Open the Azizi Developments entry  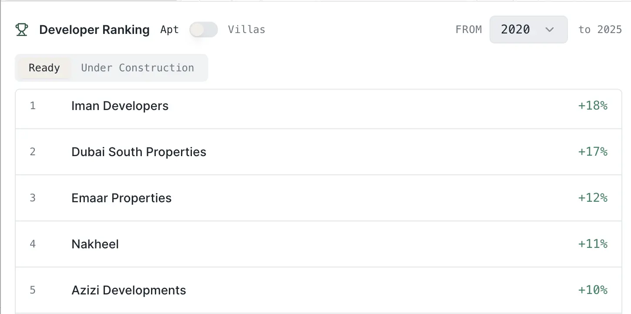click(x=128, y=290)
